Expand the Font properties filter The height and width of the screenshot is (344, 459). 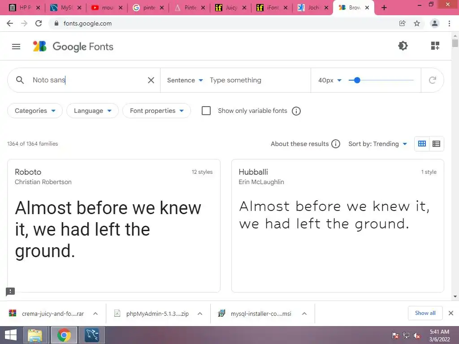click(x=156, y=111)
